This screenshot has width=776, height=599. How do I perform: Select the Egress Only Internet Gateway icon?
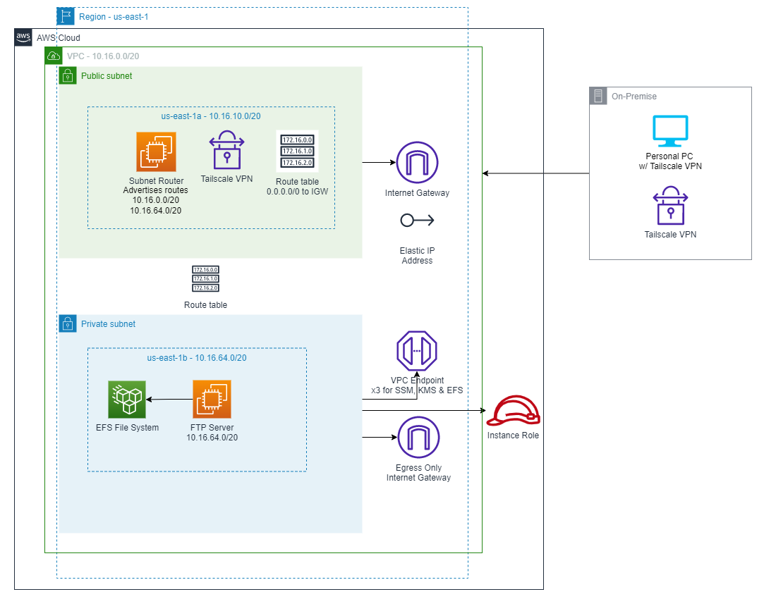417,437
